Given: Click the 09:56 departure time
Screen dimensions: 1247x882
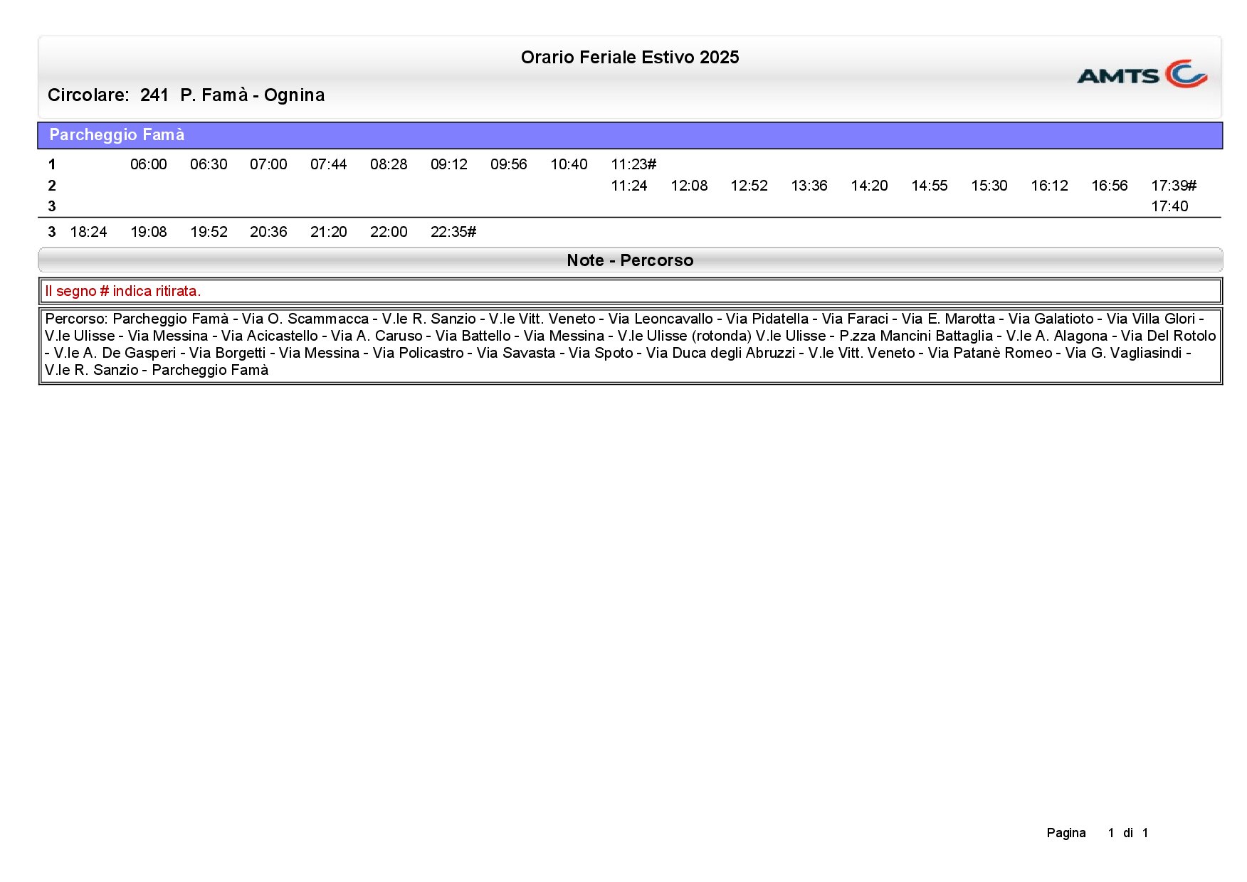Looking at the screenshot, I should pos(509,164).
